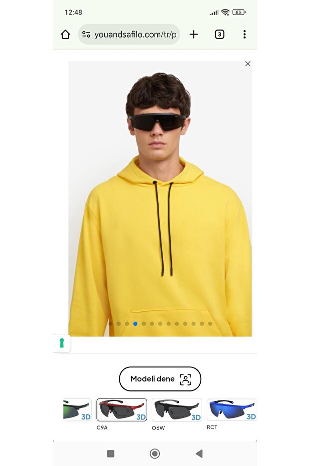Tap the model photo in yellow hoodie

pyautogui.click(x=160, y=199)
